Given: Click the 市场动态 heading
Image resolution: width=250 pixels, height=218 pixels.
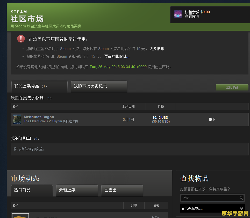Looking at the screenshot, I should (x=25, y=178).
